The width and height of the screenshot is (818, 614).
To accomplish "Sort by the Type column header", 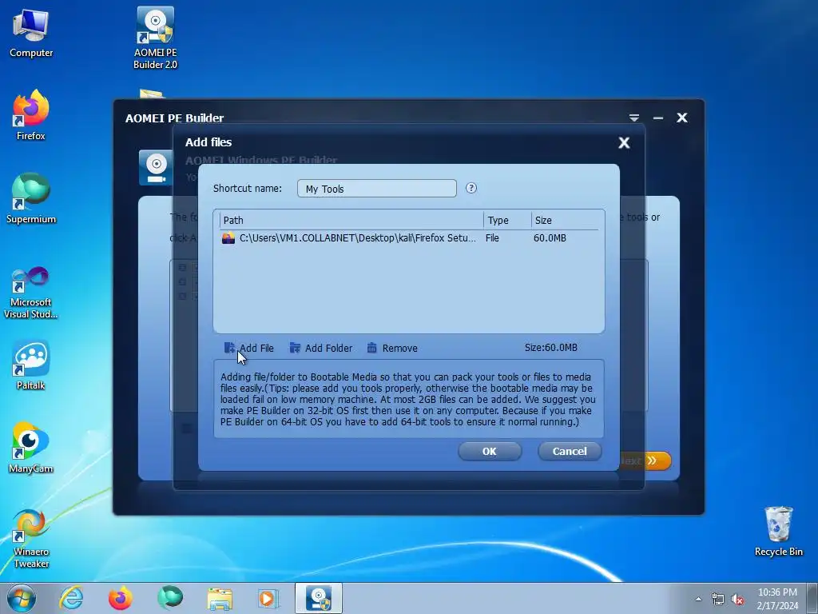I will pyautogui.click(x=507, y=221).
